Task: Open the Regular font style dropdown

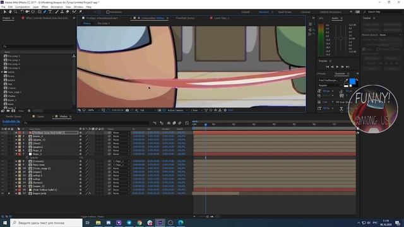Action: [x=330, y=85]
